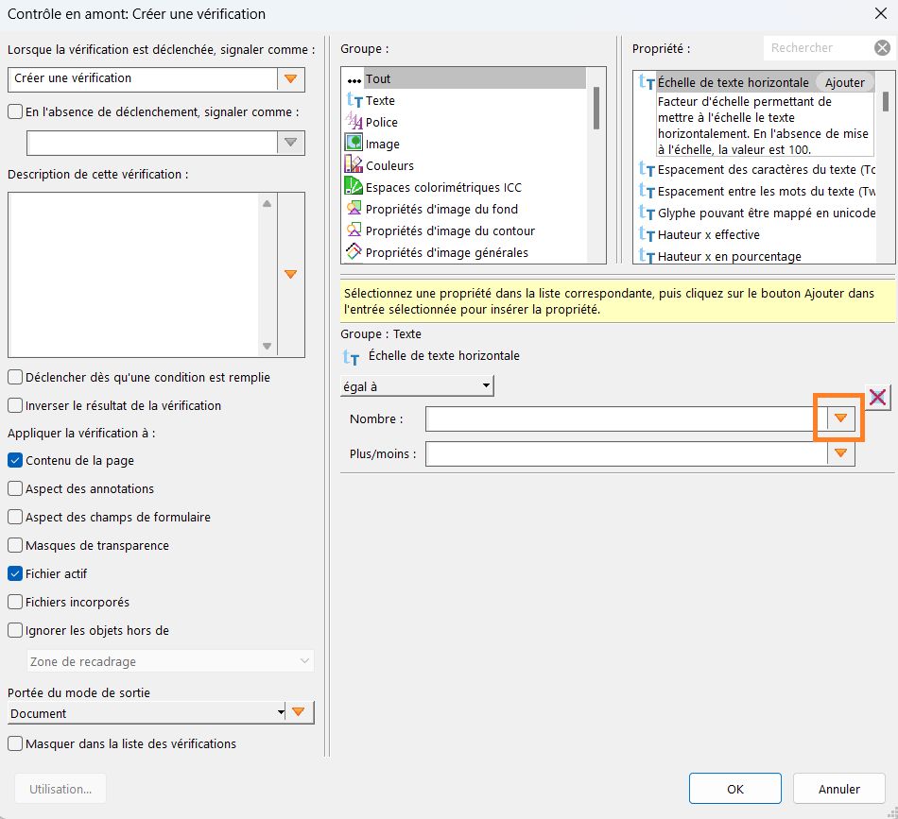Click the Groupe list scrollbar thumb
Viewport: 898px width, 819px height.
(596, 108)
